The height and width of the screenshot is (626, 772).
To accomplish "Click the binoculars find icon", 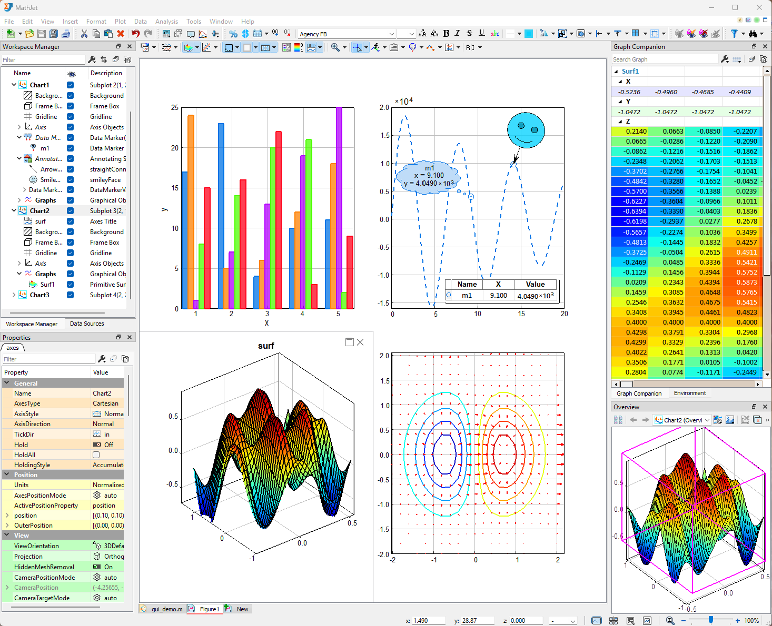I will [x=753, y=34].
